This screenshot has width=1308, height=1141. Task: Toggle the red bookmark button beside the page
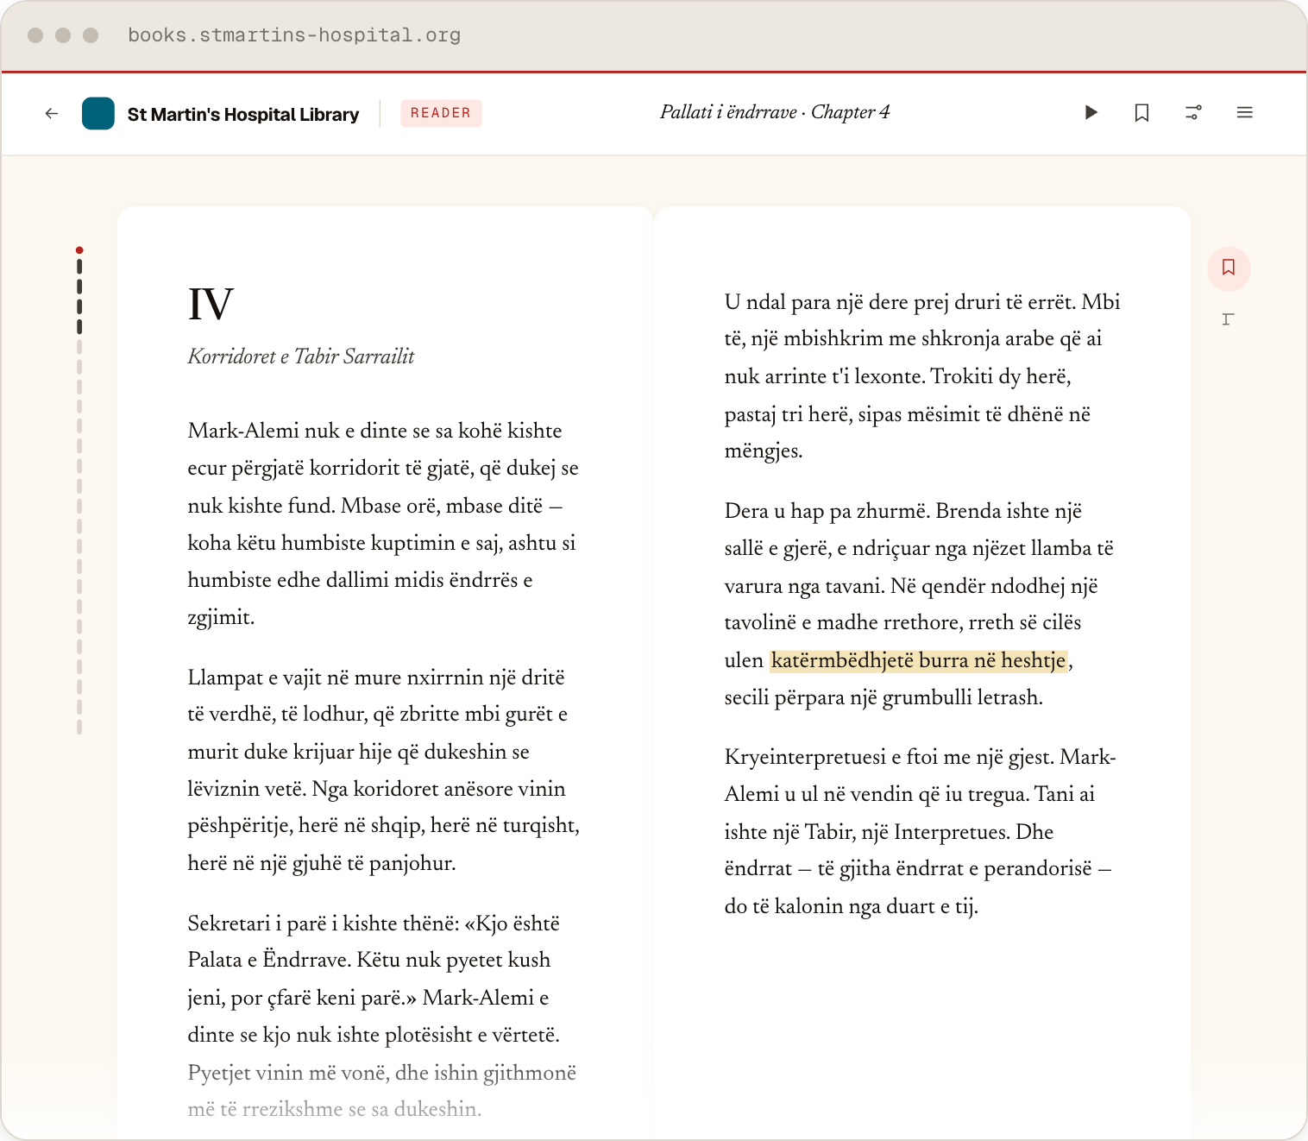click(1229, 268)
